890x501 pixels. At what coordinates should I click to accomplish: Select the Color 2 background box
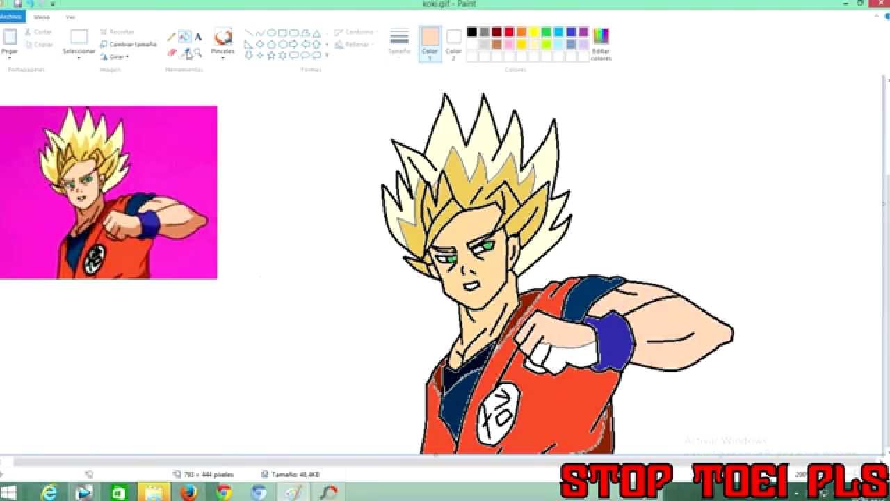pos(453,44)
